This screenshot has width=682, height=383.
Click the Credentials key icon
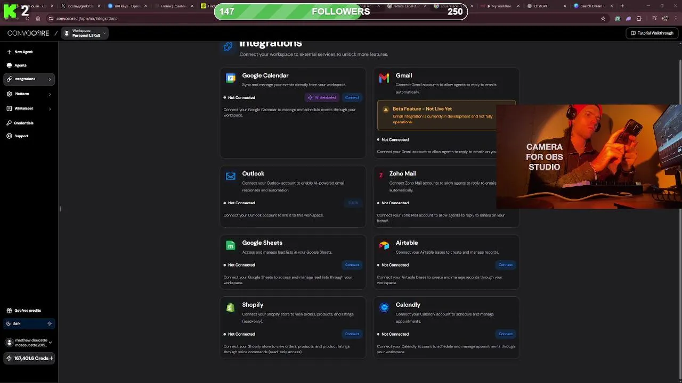click(x=9, y=123)
